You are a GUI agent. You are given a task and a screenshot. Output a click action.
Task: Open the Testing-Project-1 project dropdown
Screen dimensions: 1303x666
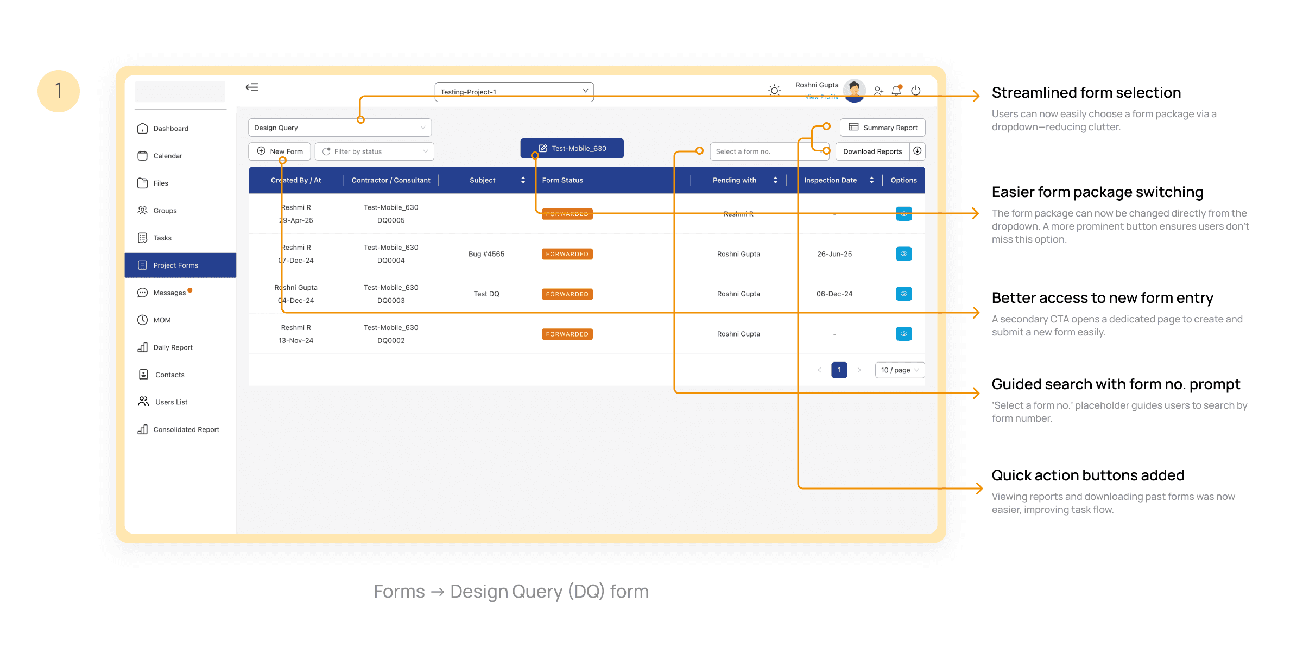514,92
